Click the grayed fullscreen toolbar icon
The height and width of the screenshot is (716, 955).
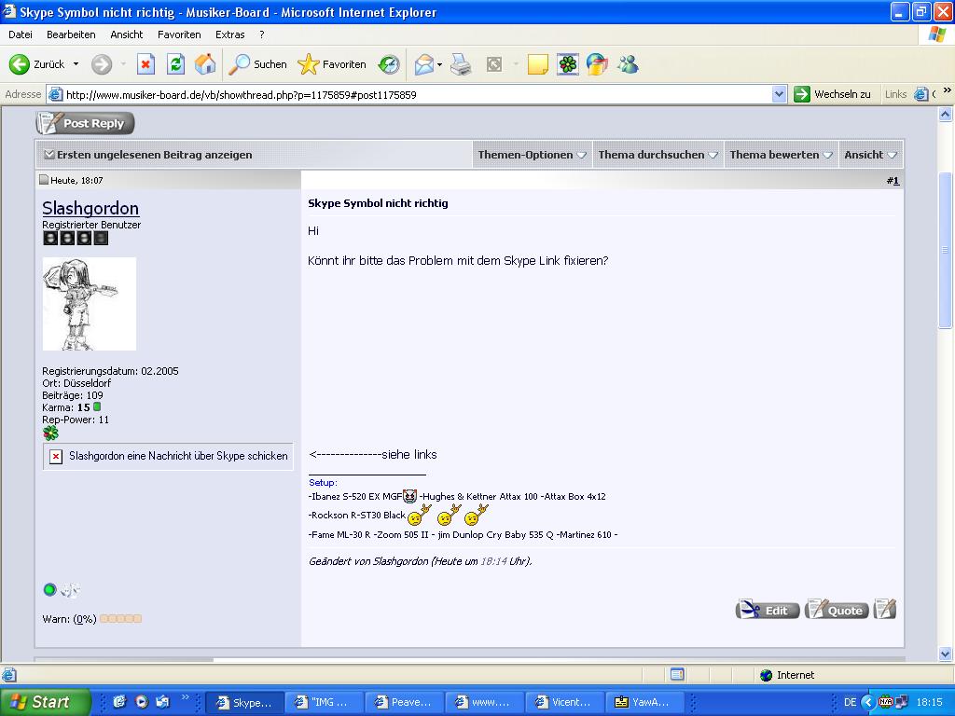(x=494, y=64)
